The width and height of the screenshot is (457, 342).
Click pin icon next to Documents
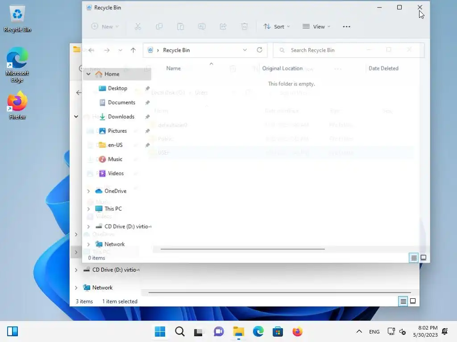147,102
